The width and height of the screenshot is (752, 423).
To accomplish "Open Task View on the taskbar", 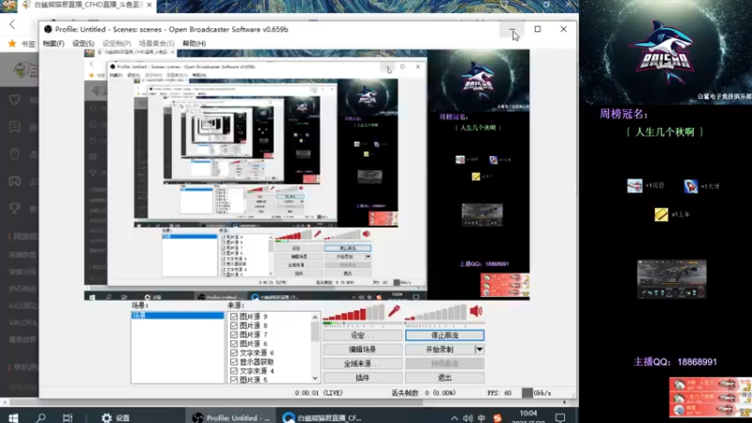I will [68, 417].
